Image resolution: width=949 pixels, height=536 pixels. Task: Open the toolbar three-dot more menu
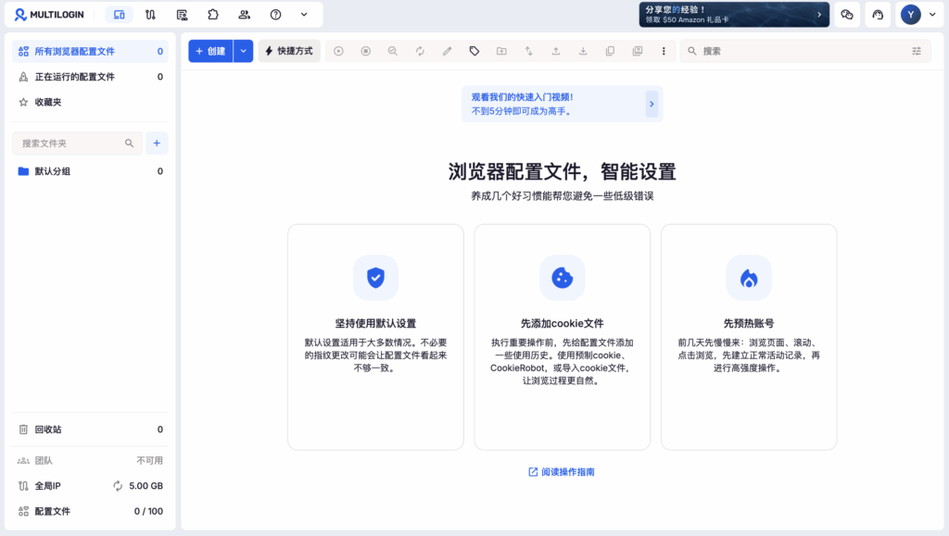664,51
